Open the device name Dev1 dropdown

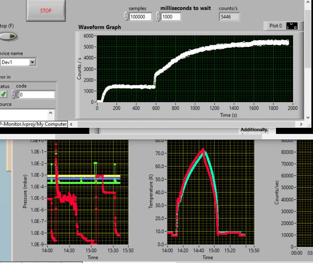tap(32, 62)
